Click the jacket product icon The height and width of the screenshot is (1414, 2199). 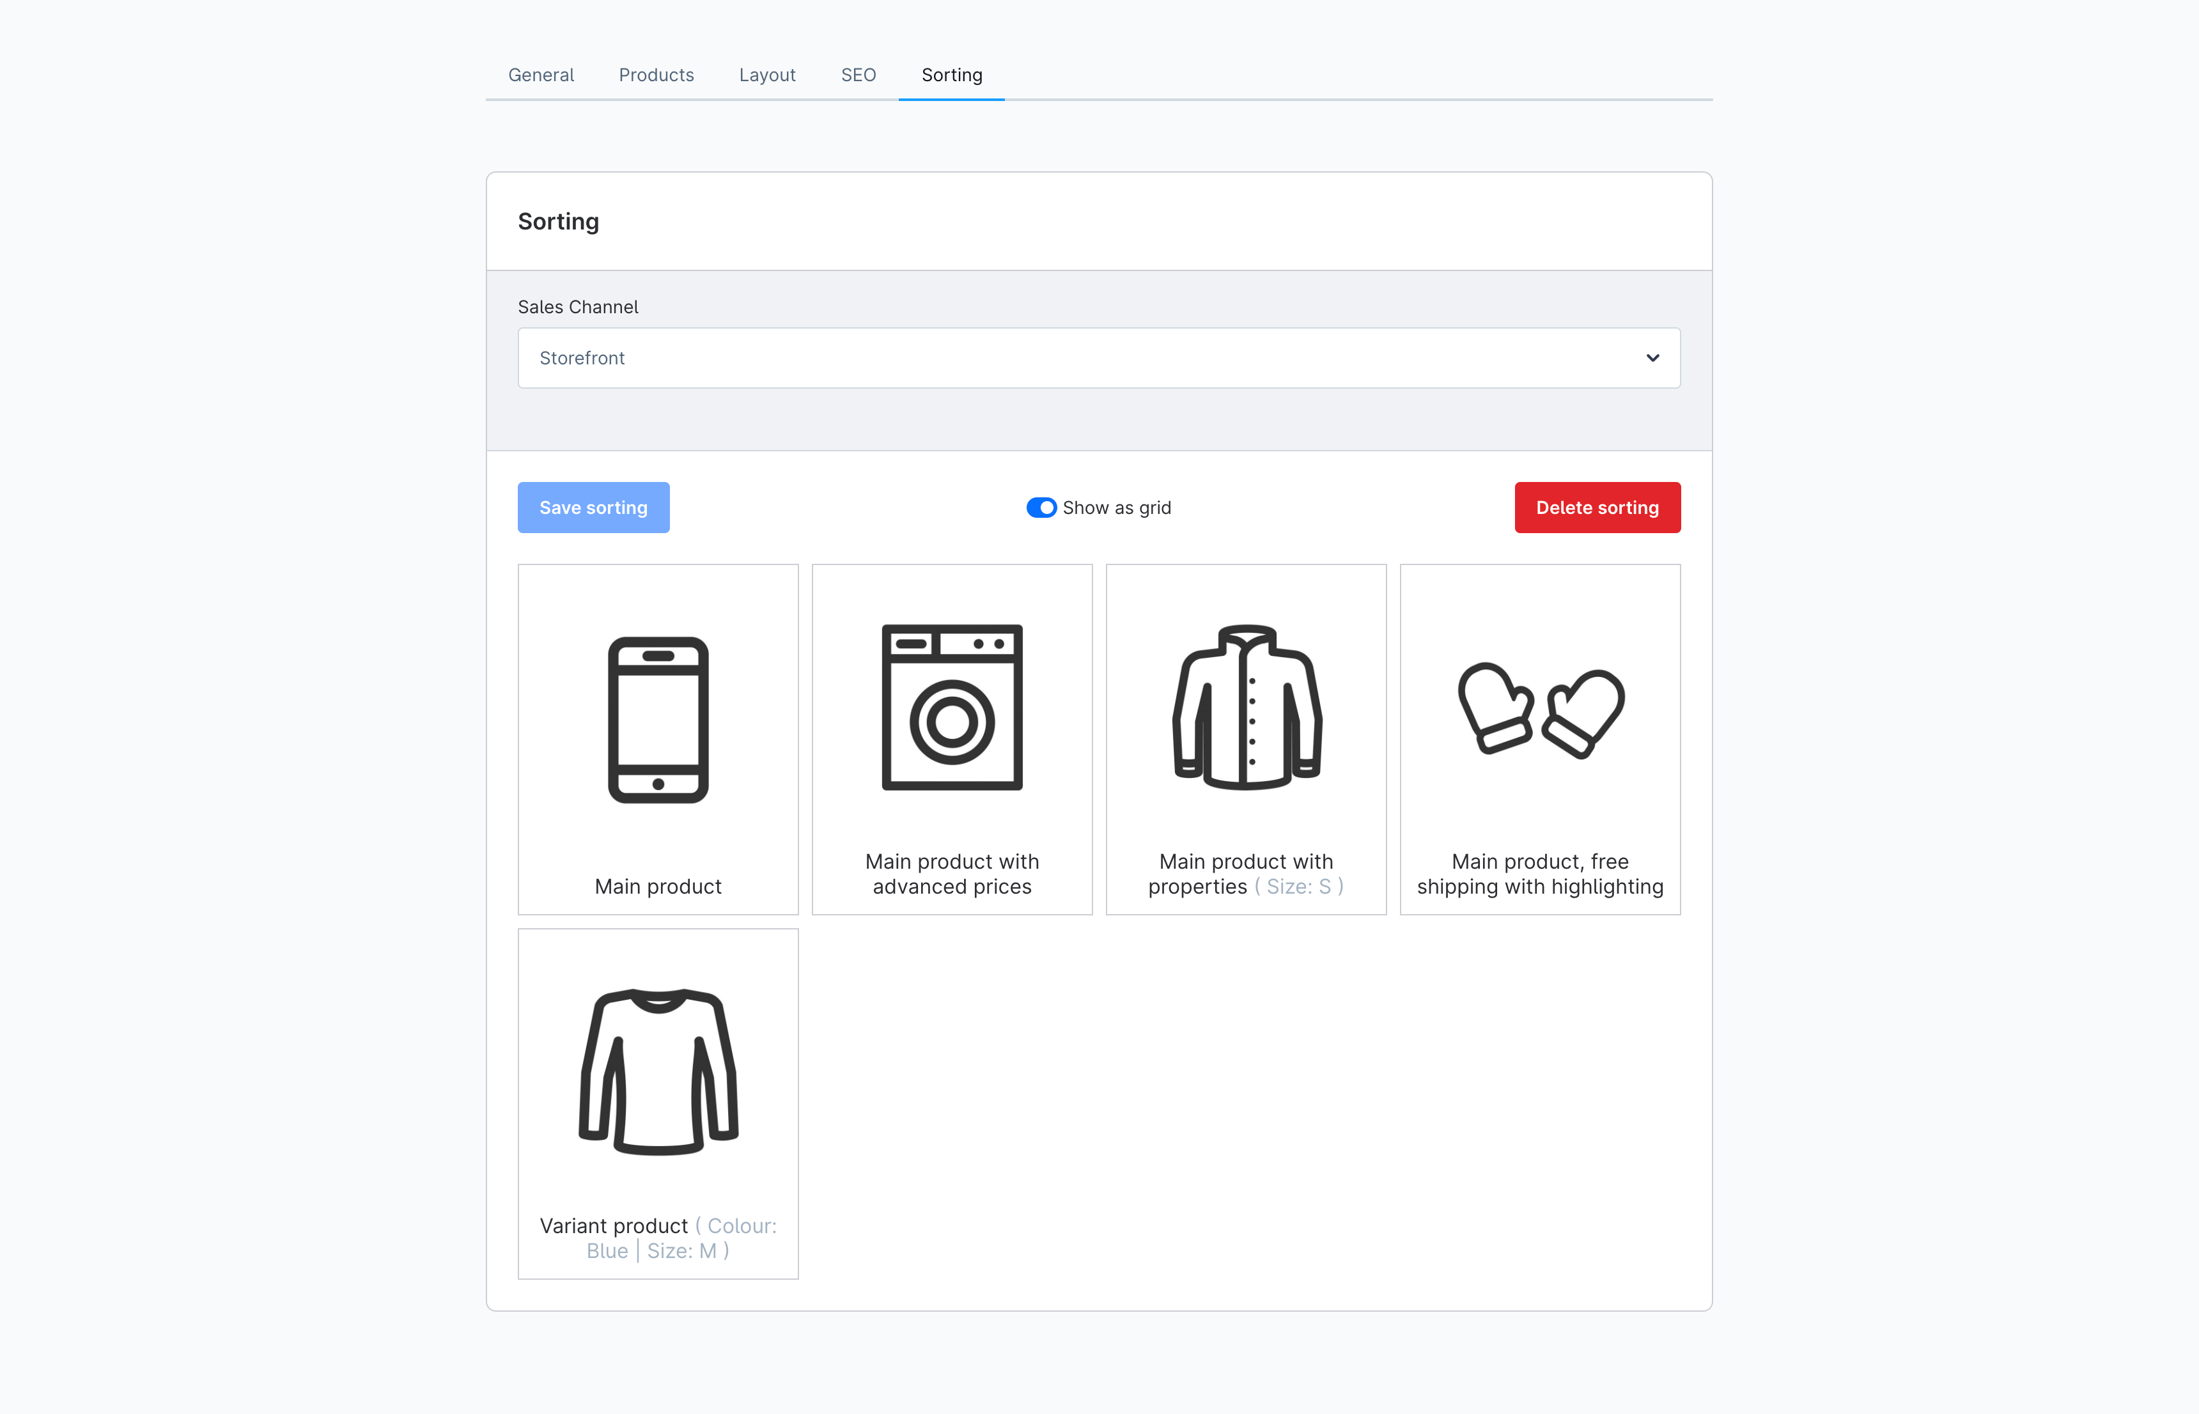pos(1246,707)
